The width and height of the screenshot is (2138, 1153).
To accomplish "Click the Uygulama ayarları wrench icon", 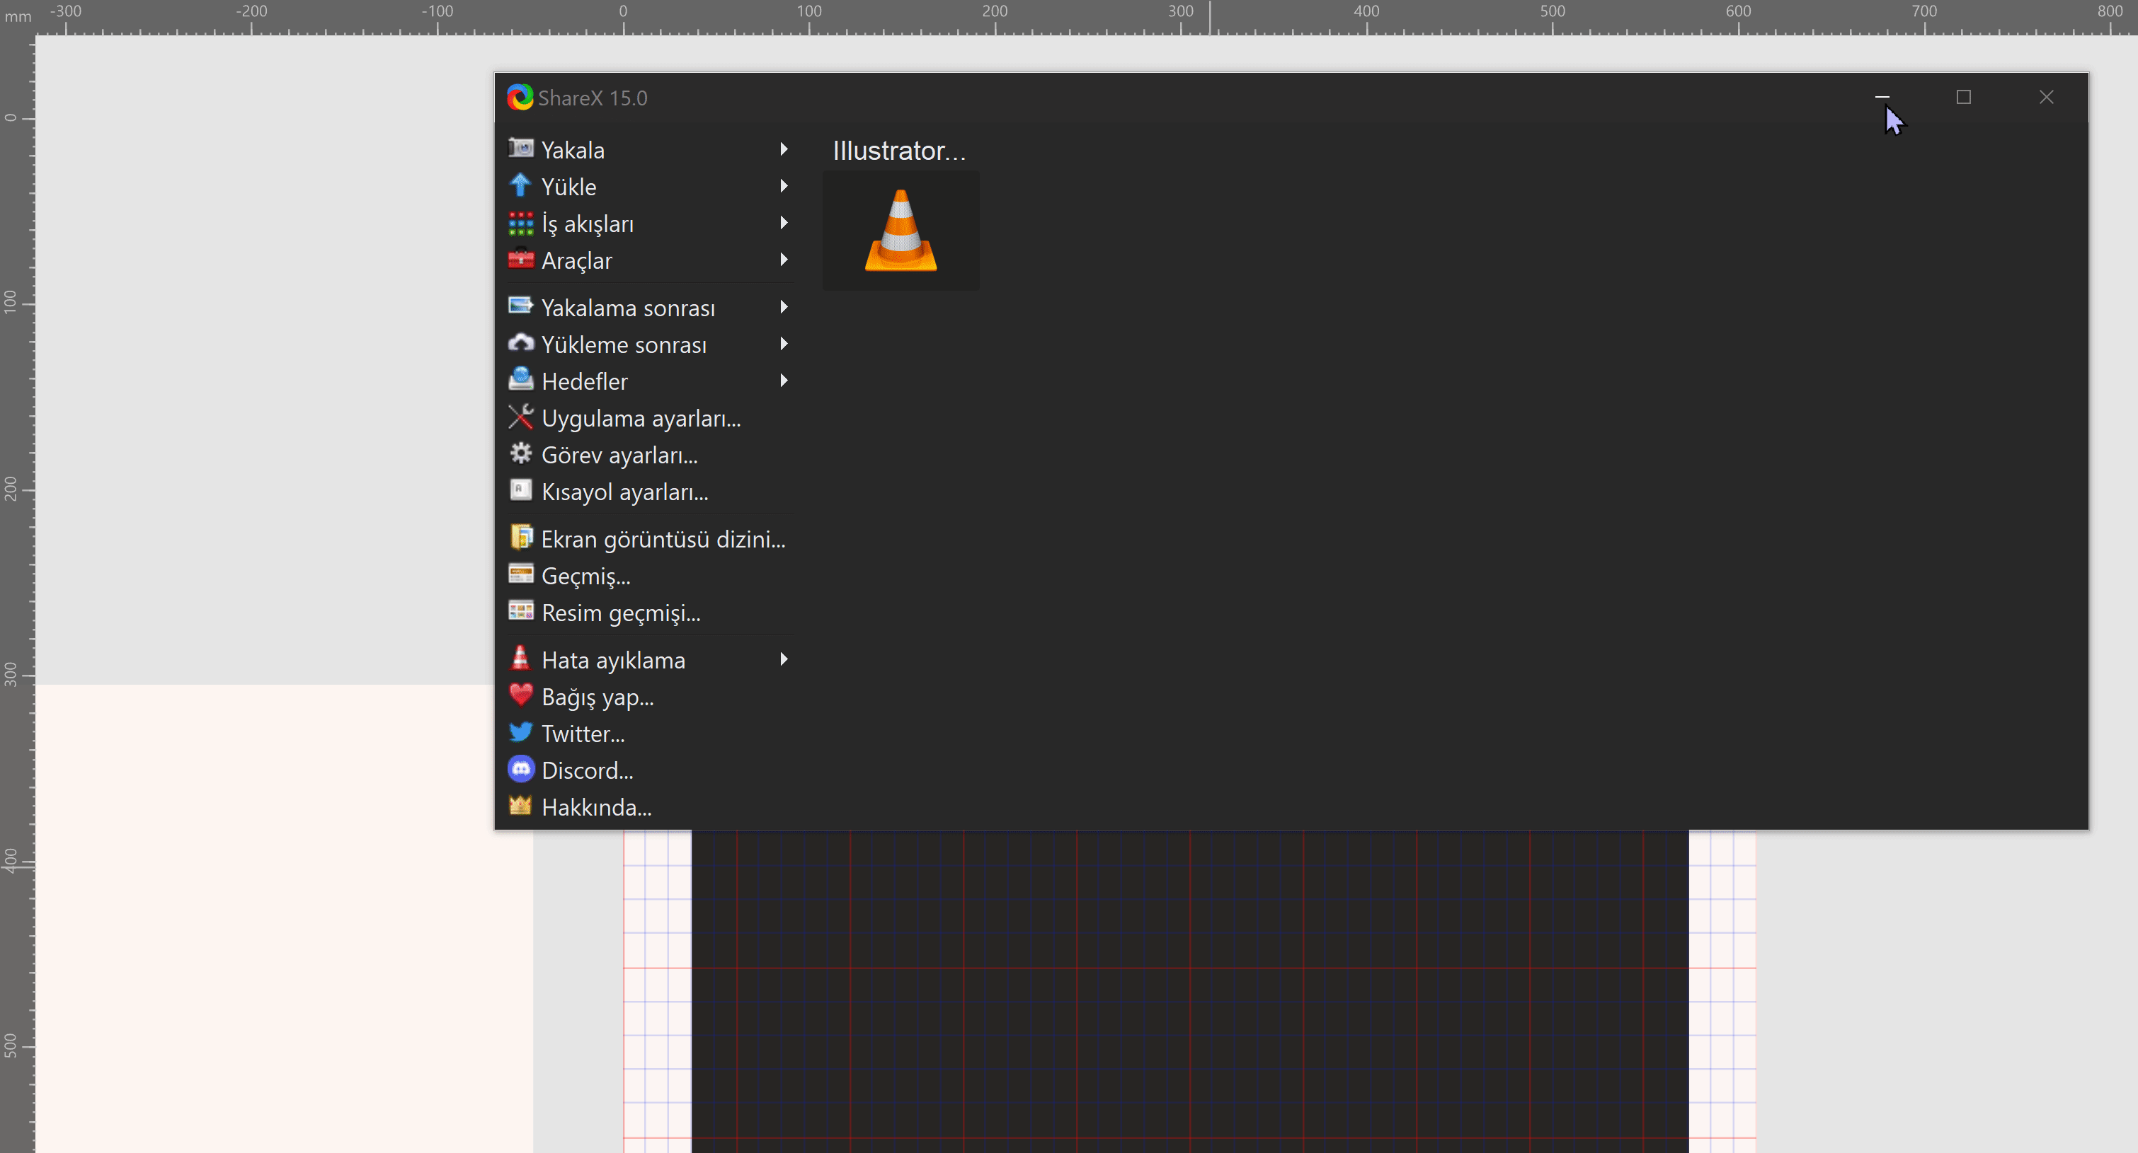I will click(x=520, y=417).
